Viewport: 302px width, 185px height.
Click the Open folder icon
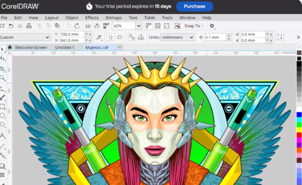(x=11, y=26)
